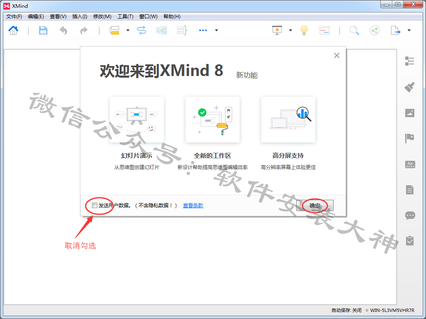426x319 pixels.
Task: Open the 修改(M) menu
Action: 102,17
